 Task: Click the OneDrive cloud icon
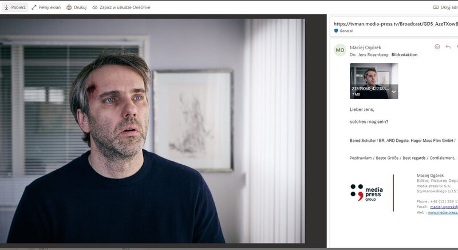tap(95, 7)
